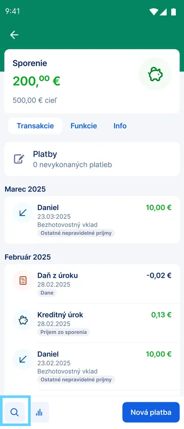The image size is (184, 429).
Task: Tap the back arrow icon
Action: pos(14,35)
